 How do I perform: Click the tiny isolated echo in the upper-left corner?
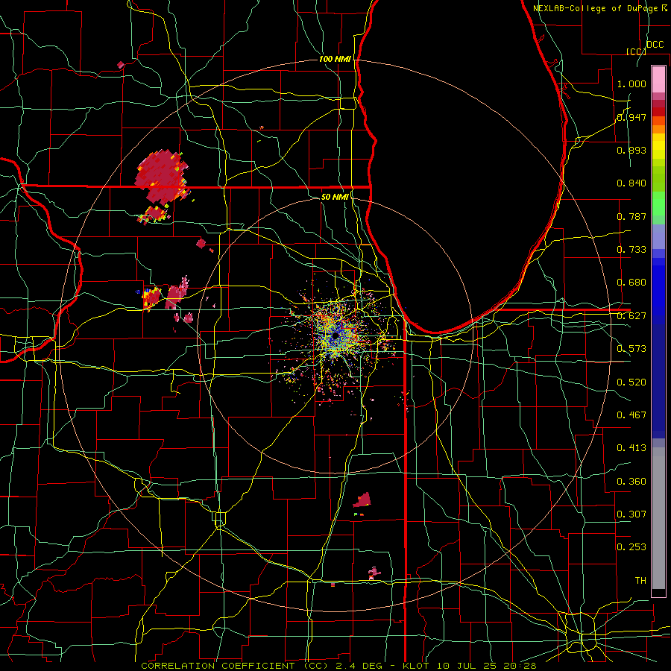point(121,65)
